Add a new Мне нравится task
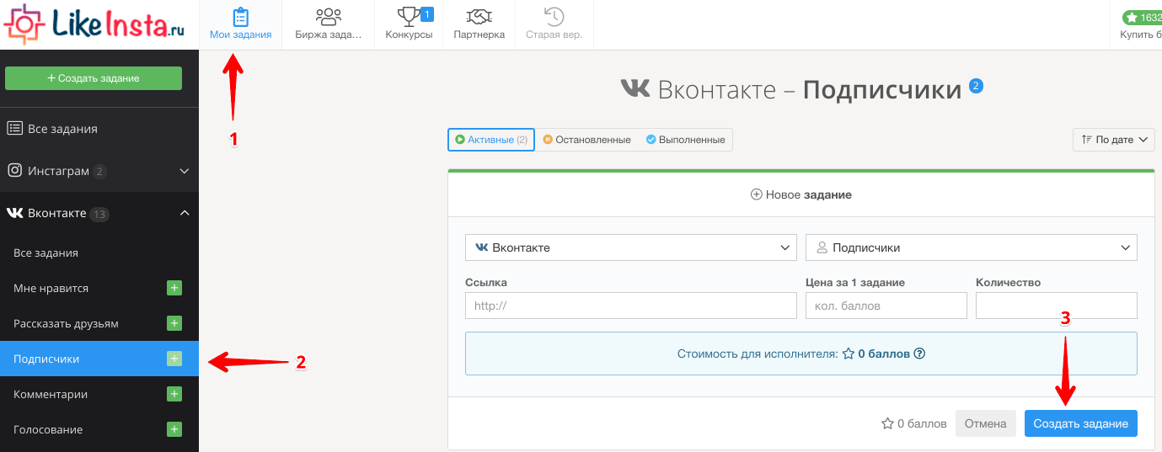Screen dimensions: 1162x452 [x=174, y=288]
